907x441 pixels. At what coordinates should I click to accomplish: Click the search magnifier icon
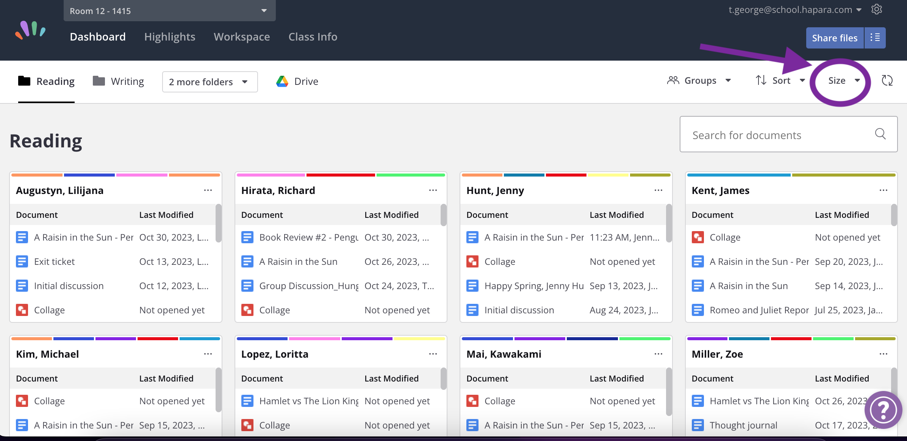[x=880, y=134]
